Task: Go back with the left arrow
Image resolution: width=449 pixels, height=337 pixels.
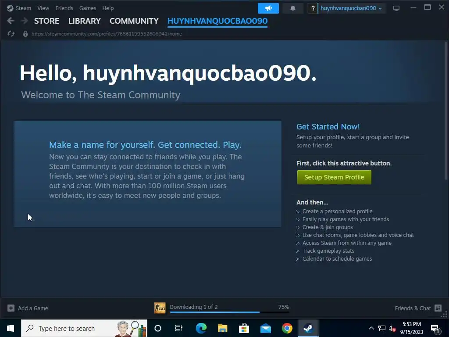Action: [x=11, y=21]
